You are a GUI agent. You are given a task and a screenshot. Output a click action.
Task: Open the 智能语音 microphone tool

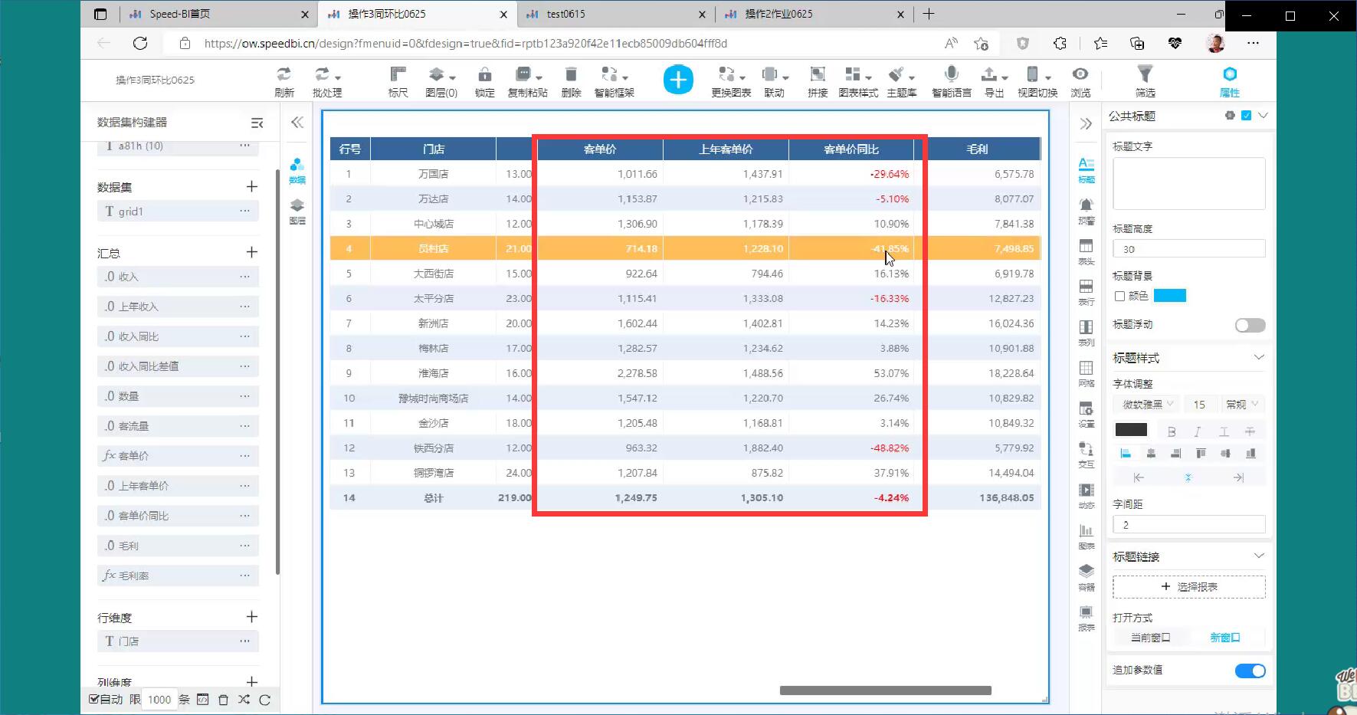951,75
